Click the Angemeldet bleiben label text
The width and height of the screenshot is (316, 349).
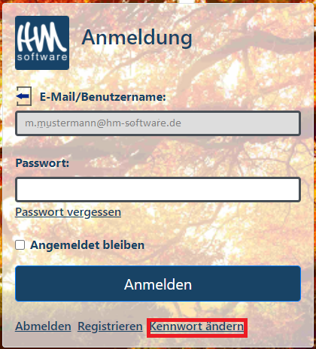[87, 245]
